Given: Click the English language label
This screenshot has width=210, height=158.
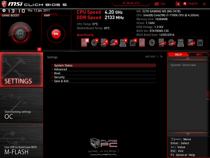Looking at the screenshot, I should click(x=193, y=3).
